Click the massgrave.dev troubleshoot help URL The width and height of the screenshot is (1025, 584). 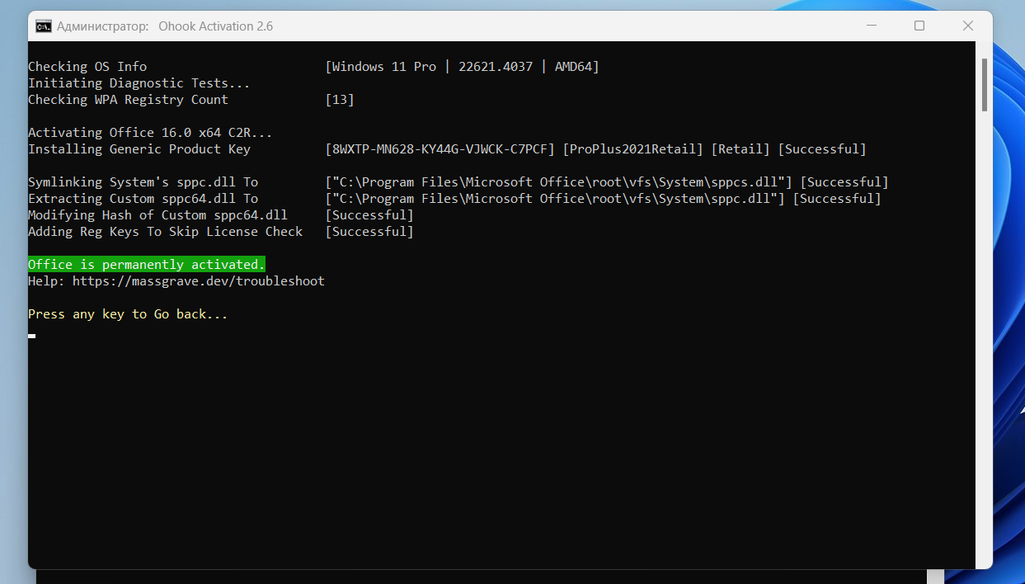198,281
